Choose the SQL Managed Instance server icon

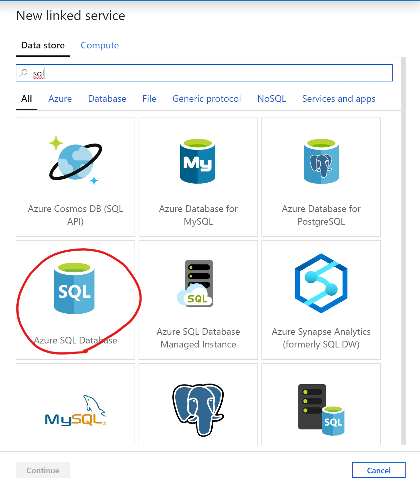(x=195, y=283)
